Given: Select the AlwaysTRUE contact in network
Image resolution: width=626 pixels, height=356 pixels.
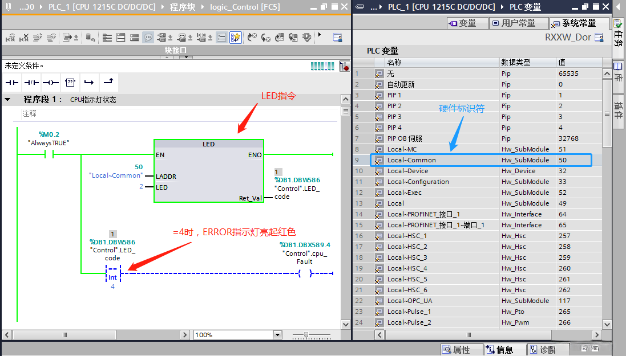Looking at the screenshot, I should (50, 154).
